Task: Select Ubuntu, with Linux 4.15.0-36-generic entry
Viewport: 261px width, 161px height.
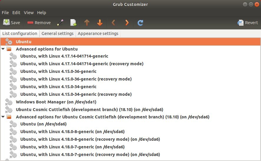Action: (x=130, y=71)
